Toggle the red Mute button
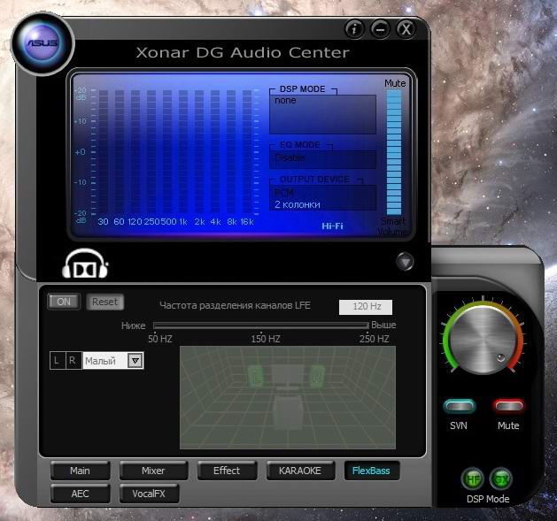 [508, 406]
